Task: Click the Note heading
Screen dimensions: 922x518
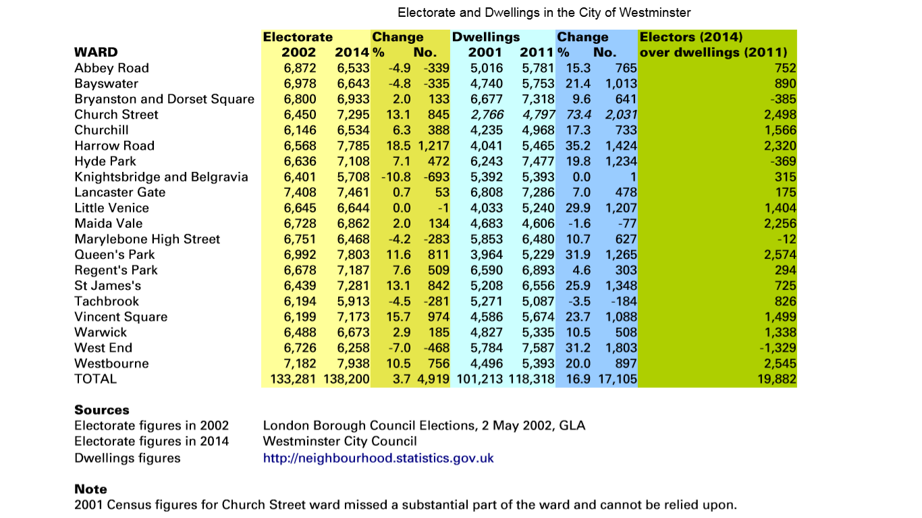Action: pyautogui.click(x=90, y=489)
